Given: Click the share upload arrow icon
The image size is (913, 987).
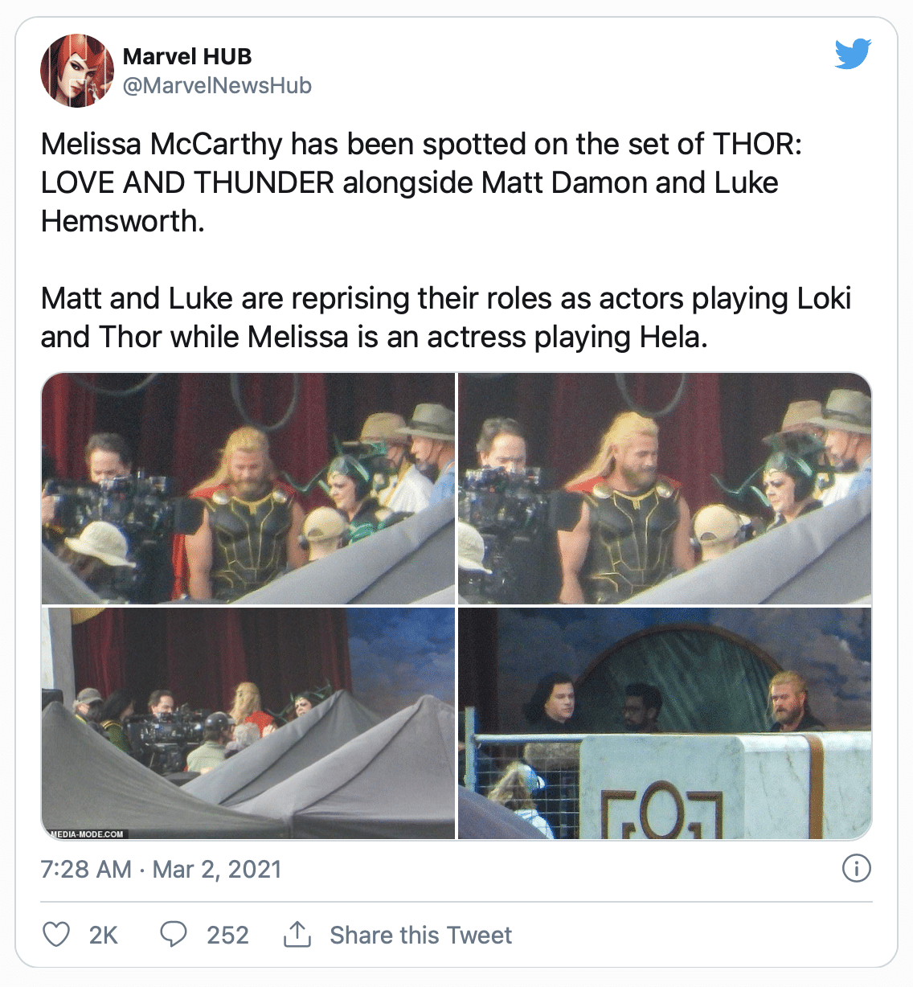Looking at the screenshot, I should 297,934.
